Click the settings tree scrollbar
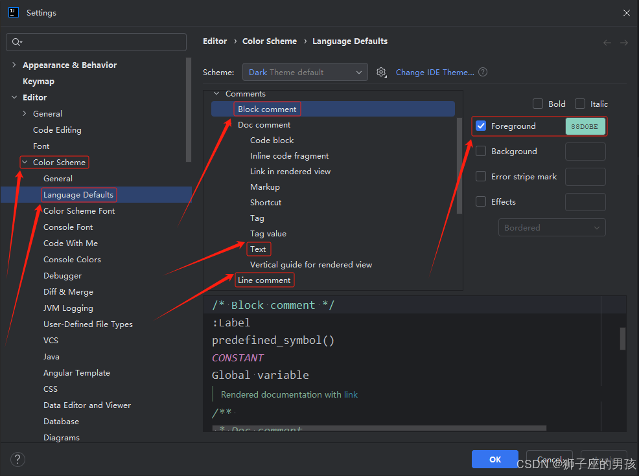639x476 pixels. [189, 110]
